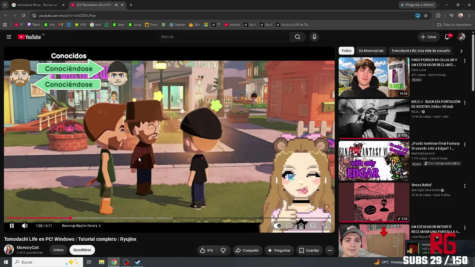Open options for "FINGÍ PERDER MI CELULAR" video
475x267 pixels.
(x=465, y=60)
